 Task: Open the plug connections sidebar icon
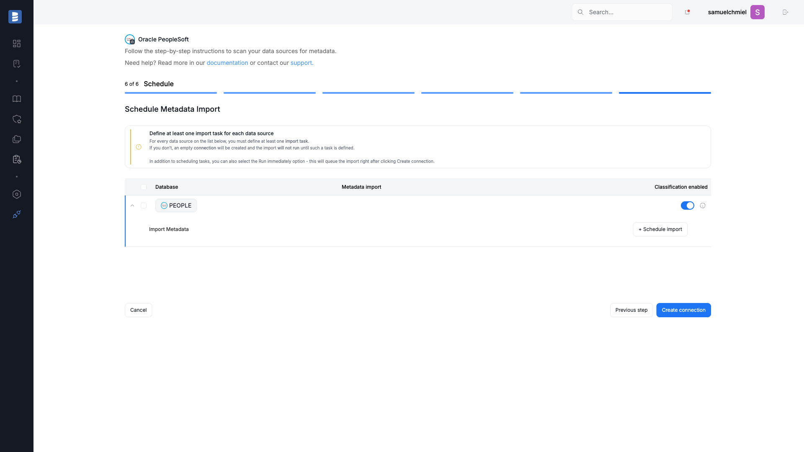[x=17, y=214]
